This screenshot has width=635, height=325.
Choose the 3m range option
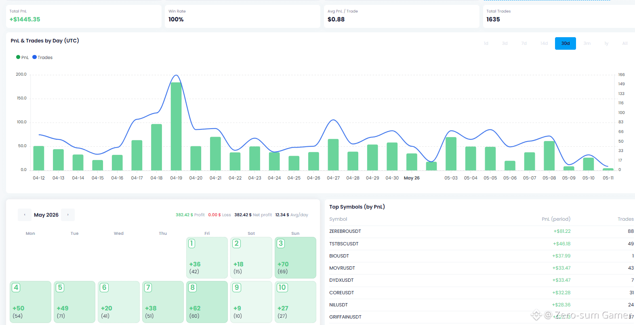[587, 43]
